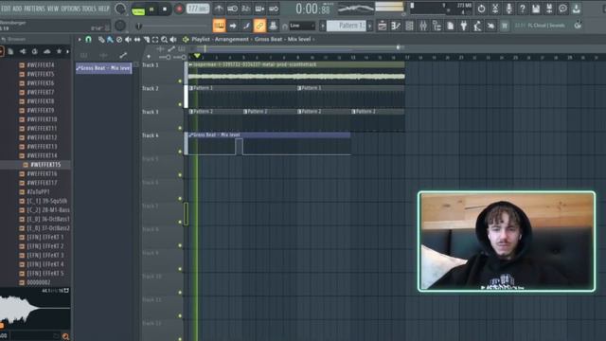Click the right-arrow step editing icon
This screenshot has height=341, width=606.
[x=233, y=26]
